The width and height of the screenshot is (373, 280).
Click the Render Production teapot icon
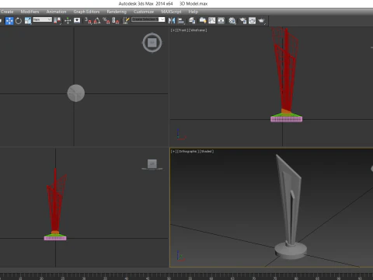point(262,21)
